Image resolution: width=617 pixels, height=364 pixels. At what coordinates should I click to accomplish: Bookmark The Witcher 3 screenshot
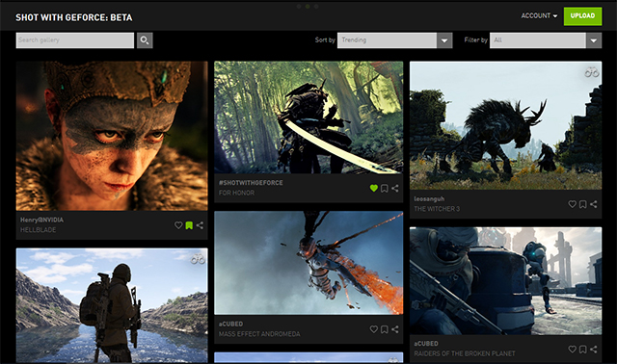pyautogui.click(x=582, y=204)
